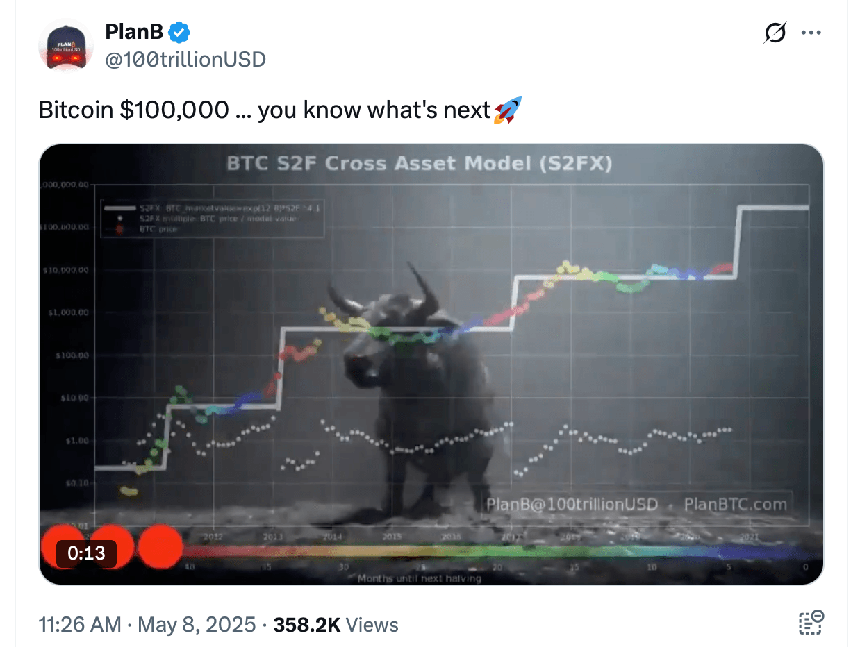Image resolution: width=860 pixels, height=647 pixels.
Task: Click the third red circle beside the timestamp
Action: coord(160,547)
